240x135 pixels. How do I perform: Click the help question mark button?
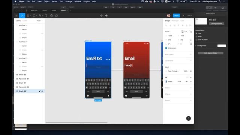click(188, 118)
